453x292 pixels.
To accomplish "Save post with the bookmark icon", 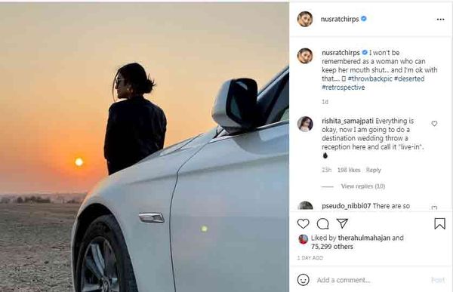I will [x=439, y=223].
